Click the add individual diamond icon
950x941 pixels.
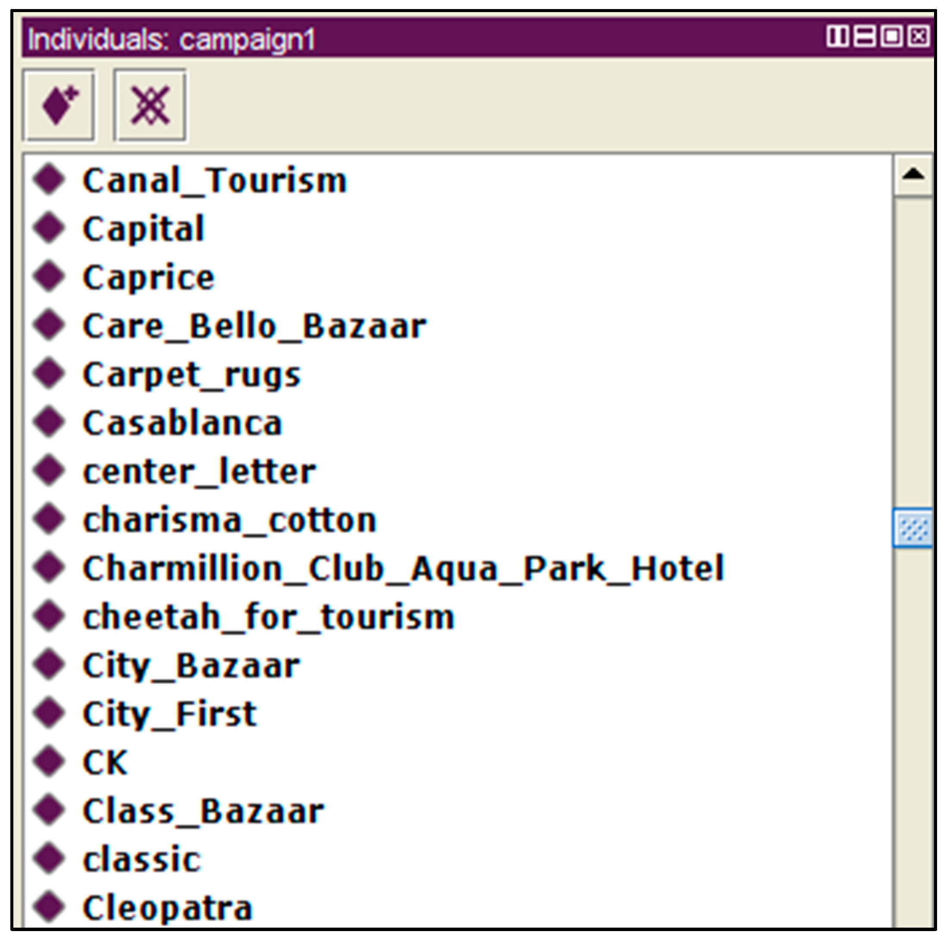pos(59,105)
